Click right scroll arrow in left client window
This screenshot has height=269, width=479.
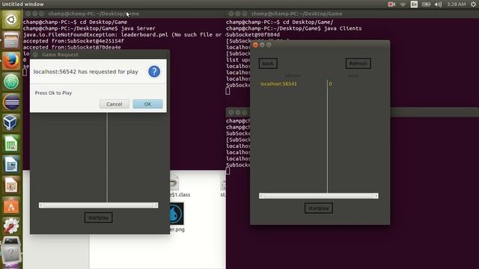click(156, 205)
